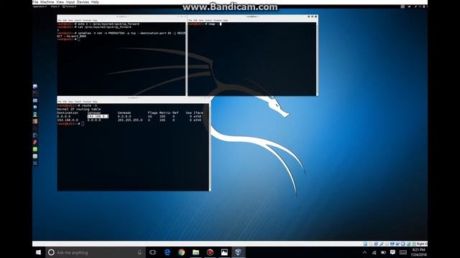Open the VirtualBox Machine menu
The height and width of the screenshot is (258, 460).
coord(47,2)
